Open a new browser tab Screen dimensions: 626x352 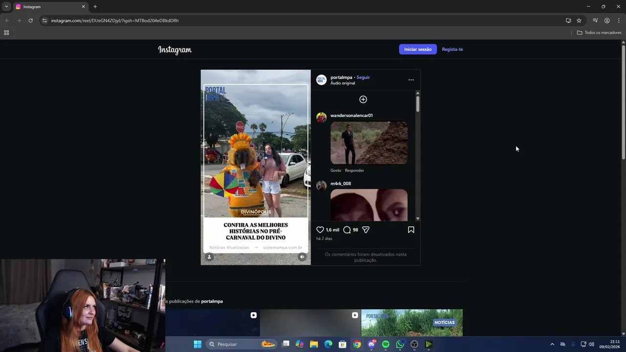click(x=95, y=7)
